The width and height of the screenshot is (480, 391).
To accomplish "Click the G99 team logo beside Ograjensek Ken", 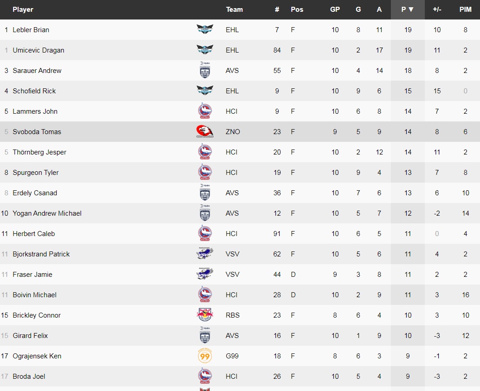I will (x=205, y=356).
